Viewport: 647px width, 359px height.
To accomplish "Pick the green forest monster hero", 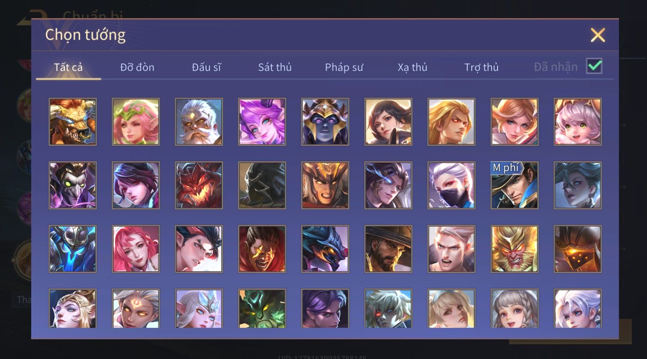I will click(262, 308).
